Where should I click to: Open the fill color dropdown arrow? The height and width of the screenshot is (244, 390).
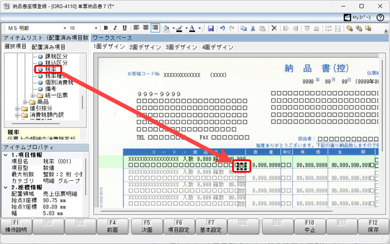tap(174, 28)
